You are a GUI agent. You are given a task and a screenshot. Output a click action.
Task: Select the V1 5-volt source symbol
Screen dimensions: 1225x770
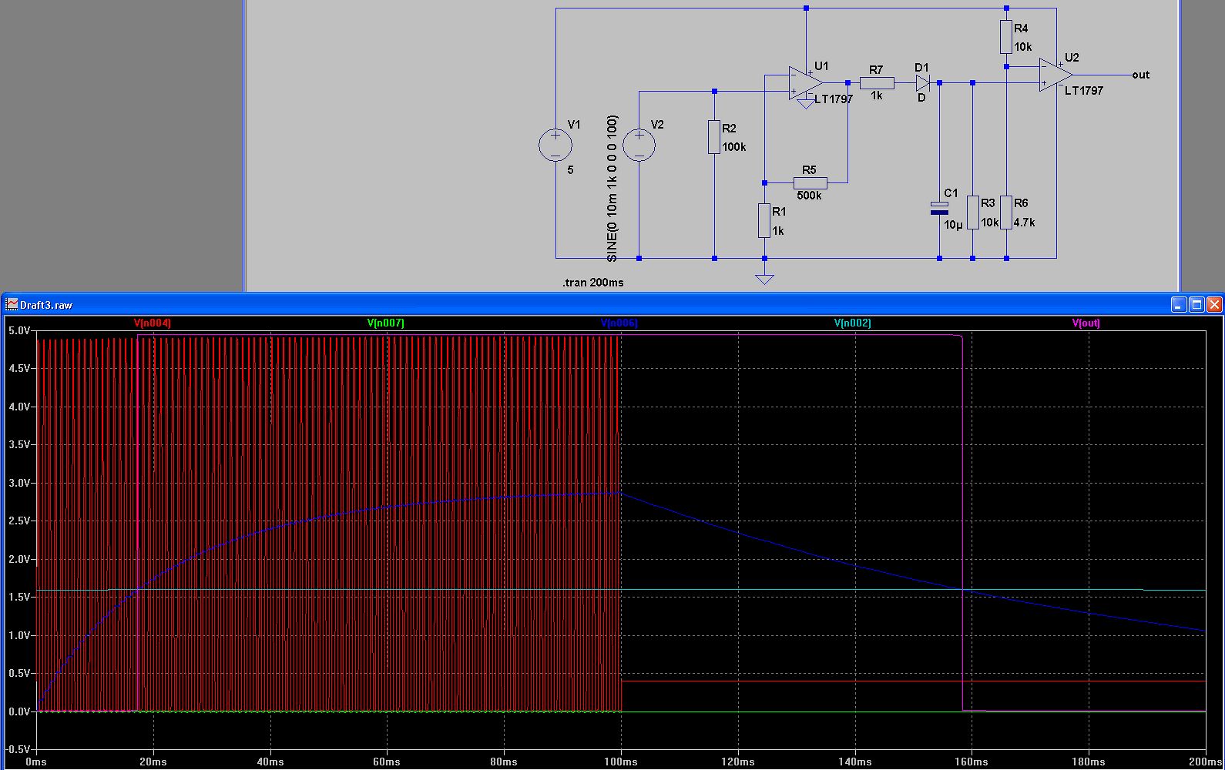click(x=555, y=146)
